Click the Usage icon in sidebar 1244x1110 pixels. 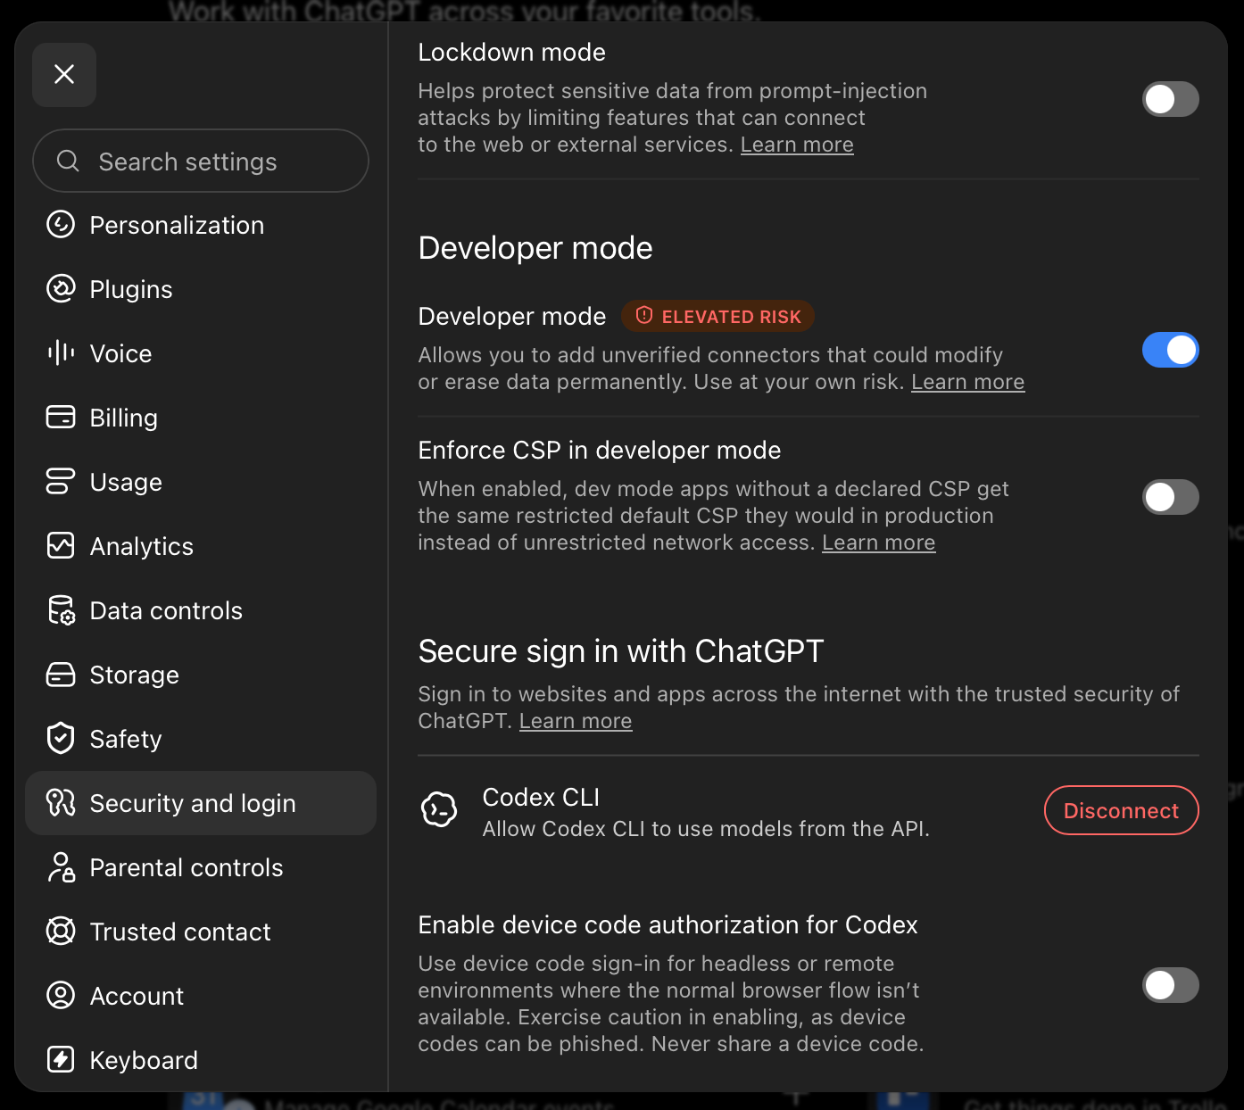[61, 482]
